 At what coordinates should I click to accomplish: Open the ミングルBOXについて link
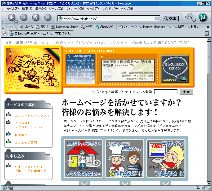coord(32,116)
